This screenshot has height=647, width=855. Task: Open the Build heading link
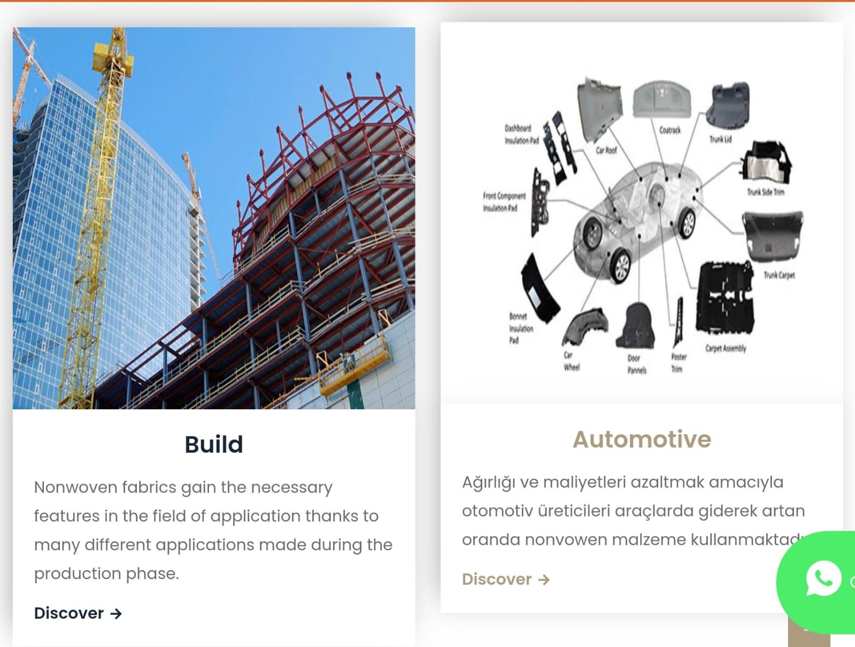[x=214, y=445]
